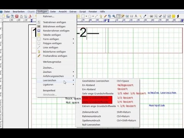Choose Tabelle einfügen menu entry
This screenshot has height=138, width=184.
56,35
